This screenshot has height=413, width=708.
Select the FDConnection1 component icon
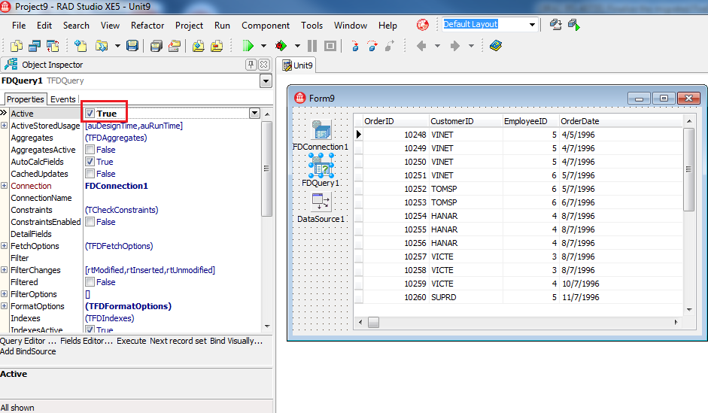coord(321,129)
